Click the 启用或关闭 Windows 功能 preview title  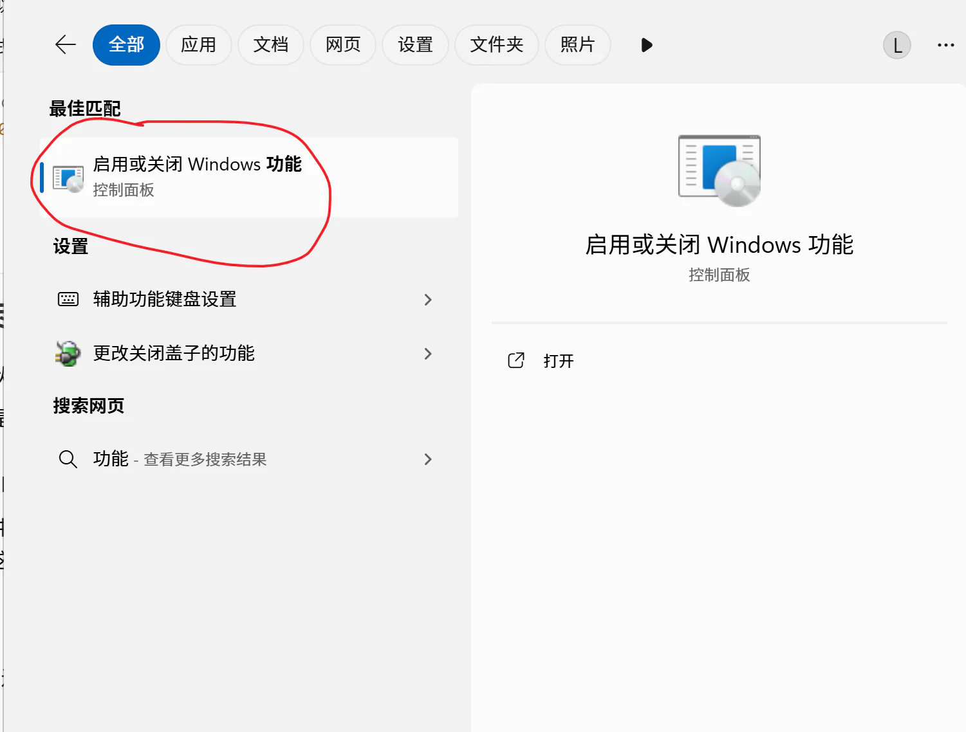coord(720,245)
